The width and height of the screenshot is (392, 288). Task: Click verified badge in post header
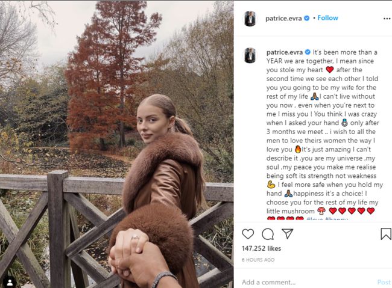pos(307,18)
